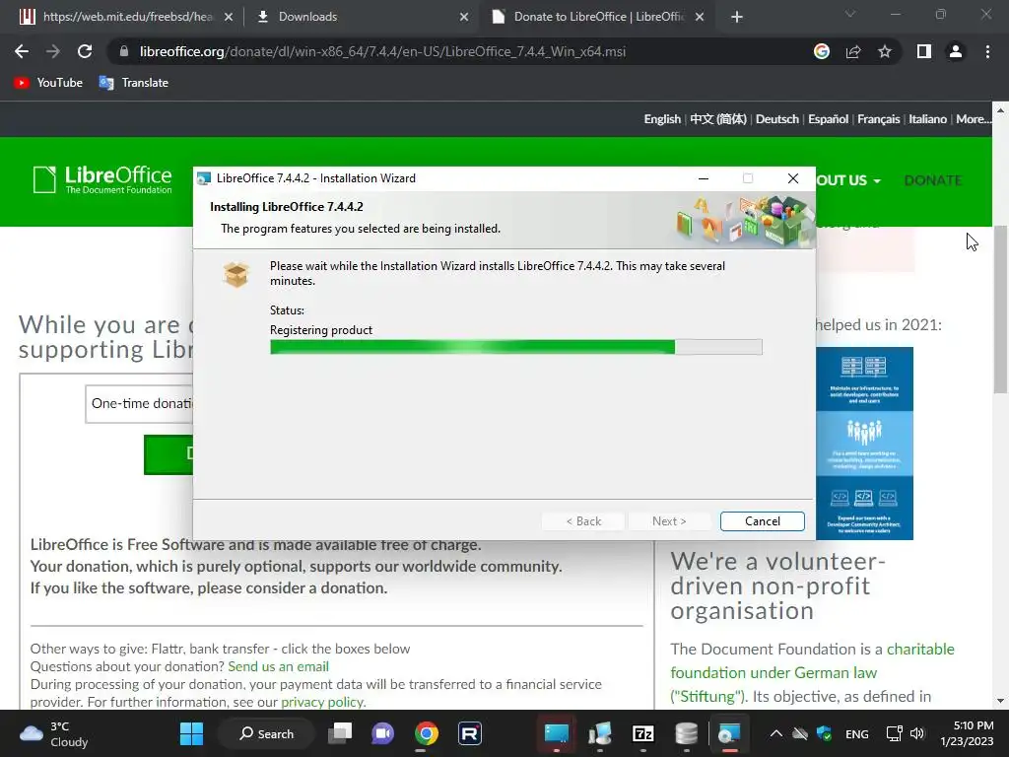Open the Translate bookmark
This screenshot has height=757, width=1009.
click(134, 83)
